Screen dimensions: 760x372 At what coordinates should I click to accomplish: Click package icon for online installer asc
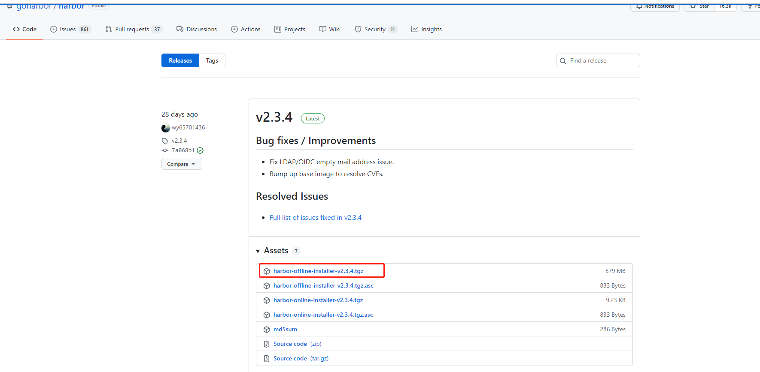(x=267, y=315)
